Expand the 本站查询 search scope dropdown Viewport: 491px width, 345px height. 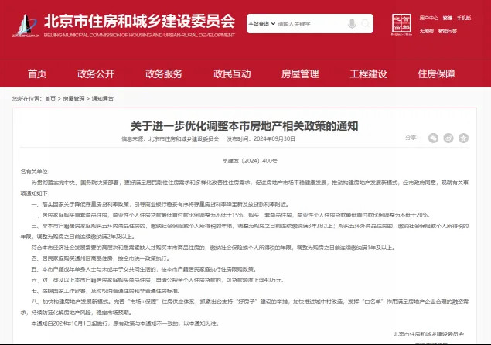click(x=262, y=24)
